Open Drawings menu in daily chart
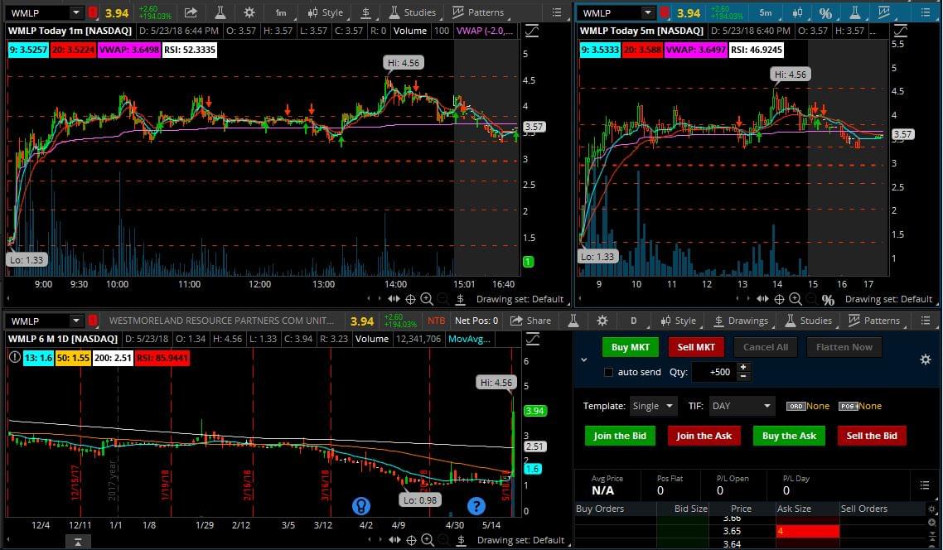This screenshot has width=943, height=550. click(x=741, y=321)
